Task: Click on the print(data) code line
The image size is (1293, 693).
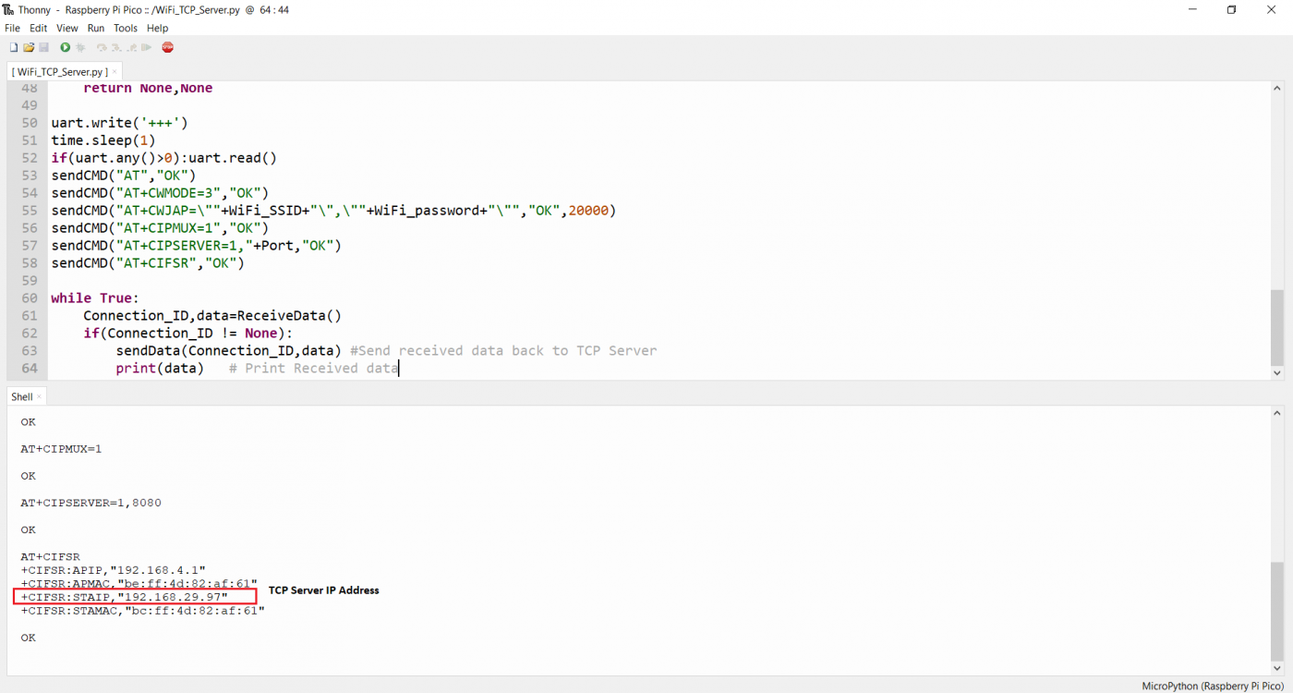Action: pos(159,369)
